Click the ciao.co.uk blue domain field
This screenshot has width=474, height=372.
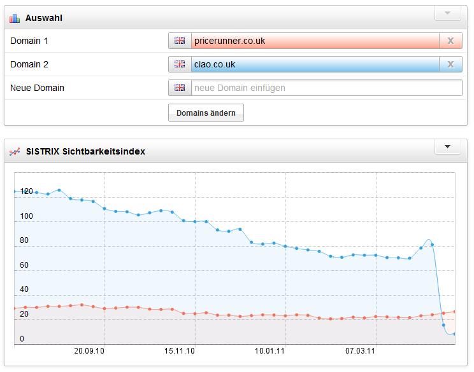click(315, 64)
